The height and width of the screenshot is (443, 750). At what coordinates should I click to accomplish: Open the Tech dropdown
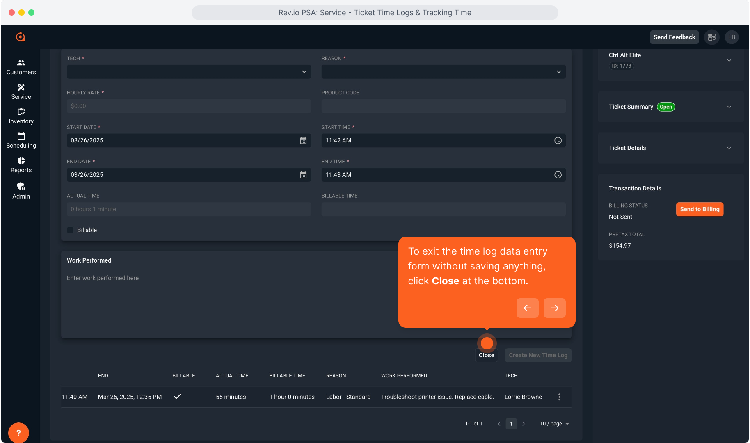pos(189,72)
